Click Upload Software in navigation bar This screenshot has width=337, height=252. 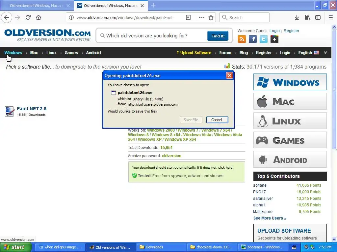(x=194, y=53)
